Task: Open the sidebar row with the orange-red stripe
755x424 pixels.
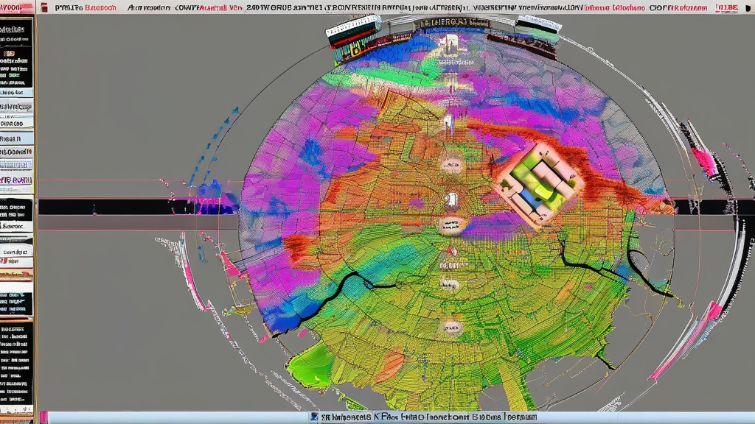Action: pyautogui.click(x=16, y=275)
